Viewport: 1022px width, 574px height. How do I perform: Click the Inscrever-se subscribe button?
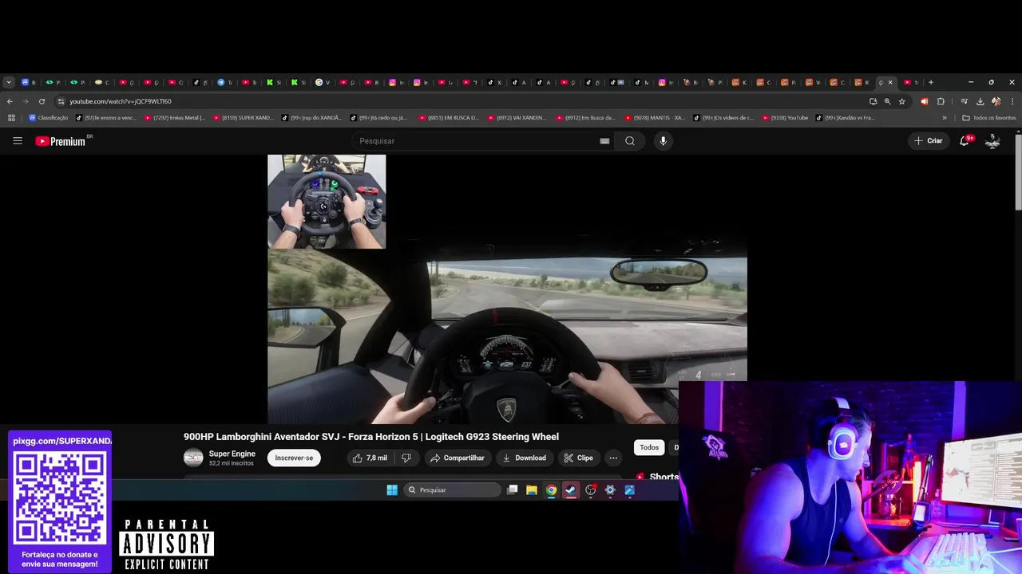tap(294, 458)
